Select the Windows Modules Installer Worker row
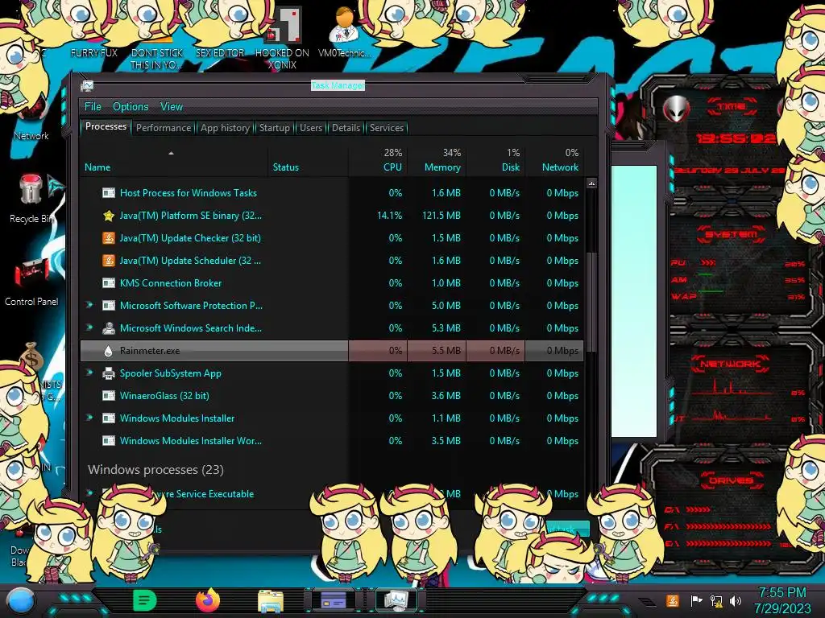This screenshot has width=825, height=618. [x=332, y=441]
